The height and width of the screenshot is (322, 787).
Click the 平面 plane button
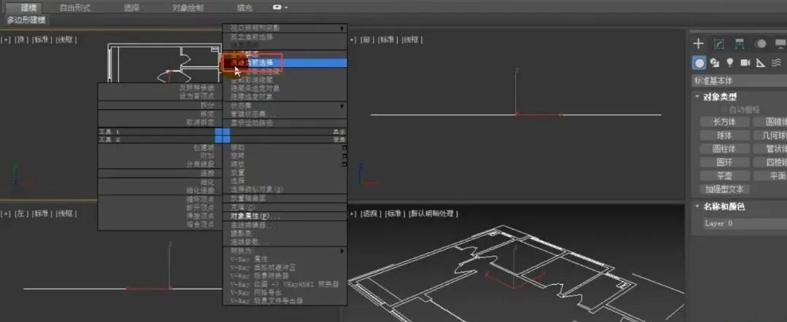pos(770,176)
